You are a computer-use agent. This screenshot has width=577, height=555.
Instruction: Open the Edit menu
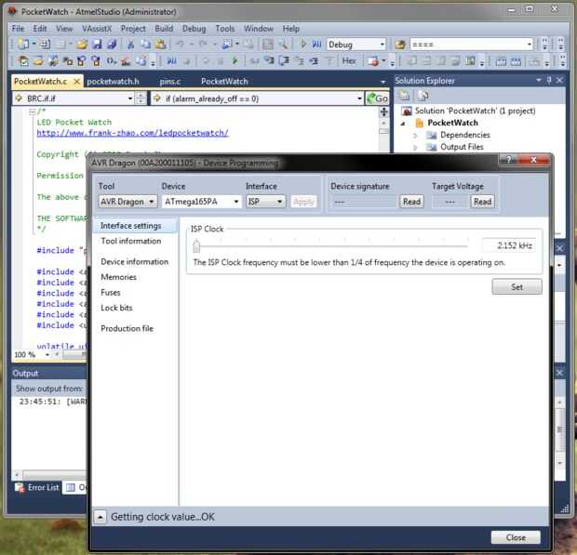tap(40, 29)
